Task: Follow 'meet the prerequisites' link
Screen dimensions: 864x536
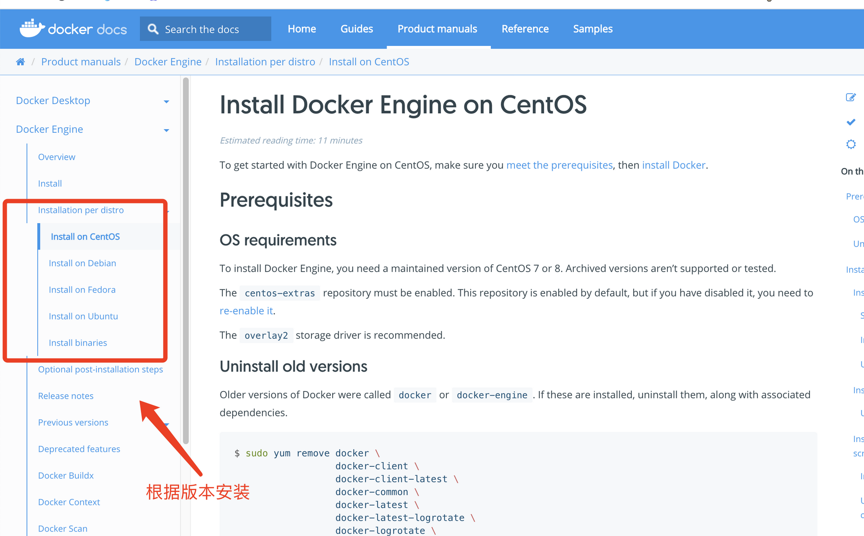Action: 559,165
